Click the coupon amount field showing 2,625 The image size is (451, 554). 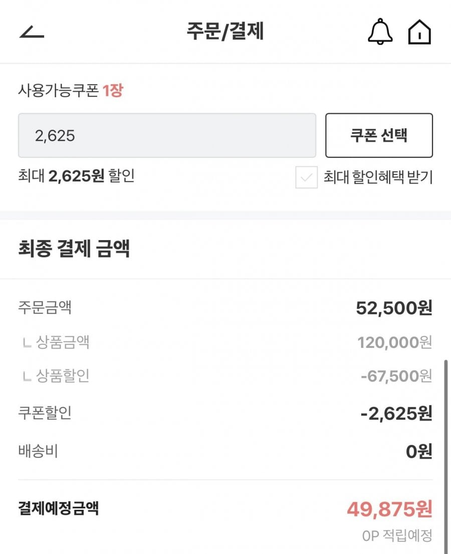coord(167,135)
